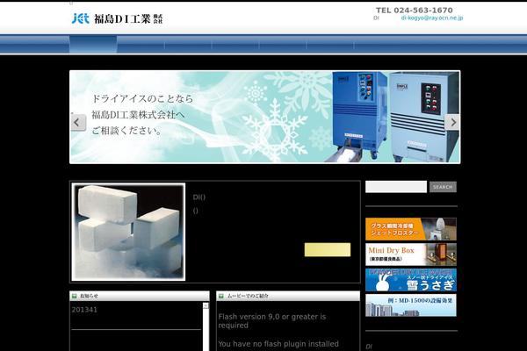Open the 雪うさぎ snow dry ice banner
Image resolution: width=527 pixels, height=351 pixels.
coord(411,280)
